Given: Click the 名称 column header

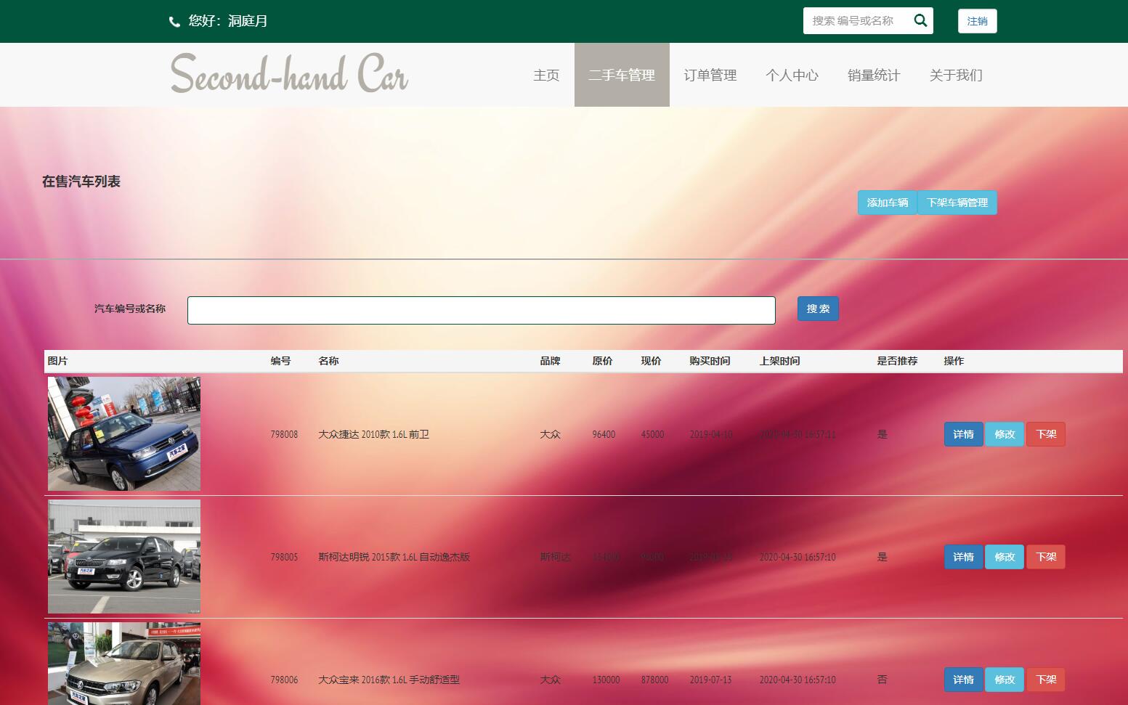Looking at the screenshot, I should coord(328,361).
